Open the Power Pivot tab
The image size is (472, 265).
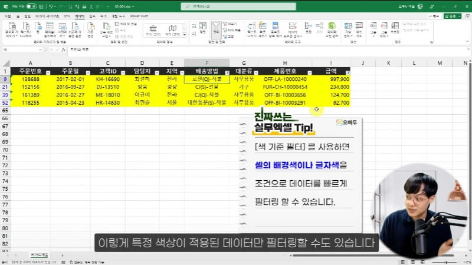click(139, 16)
